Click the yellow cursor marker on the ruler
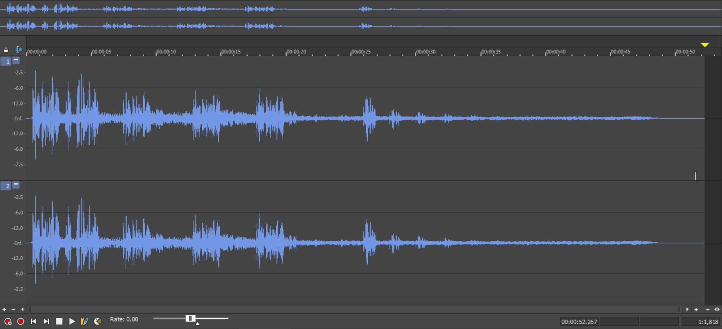 705,45
